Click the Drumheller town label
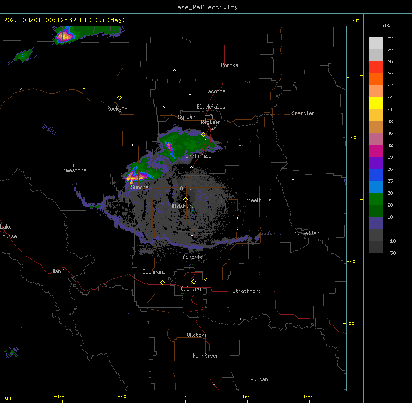Screen dimensions: 412x403 pos(305,233)
